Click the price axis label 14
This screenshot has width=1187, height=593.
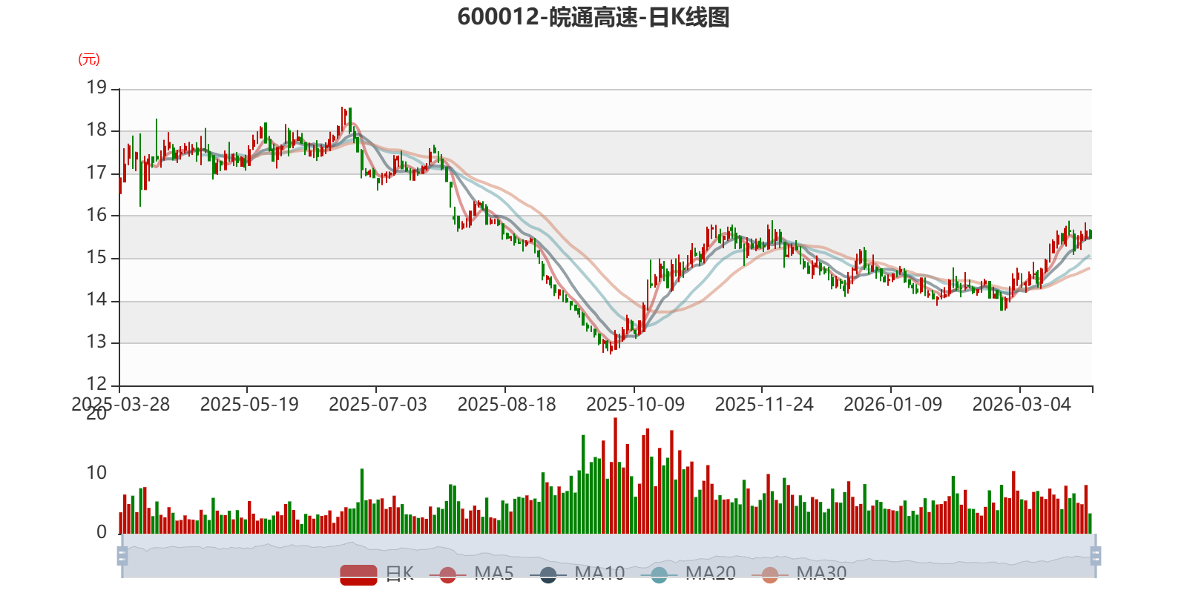pyautogui.click(x=96, y=299)
